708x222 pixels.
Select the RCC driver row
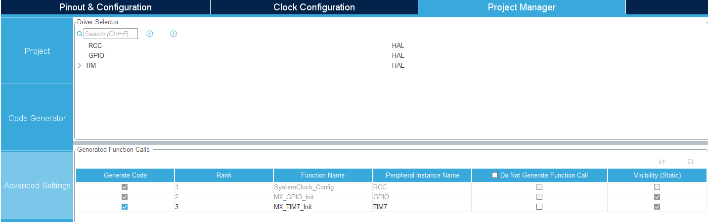click(x=95, y=45)
